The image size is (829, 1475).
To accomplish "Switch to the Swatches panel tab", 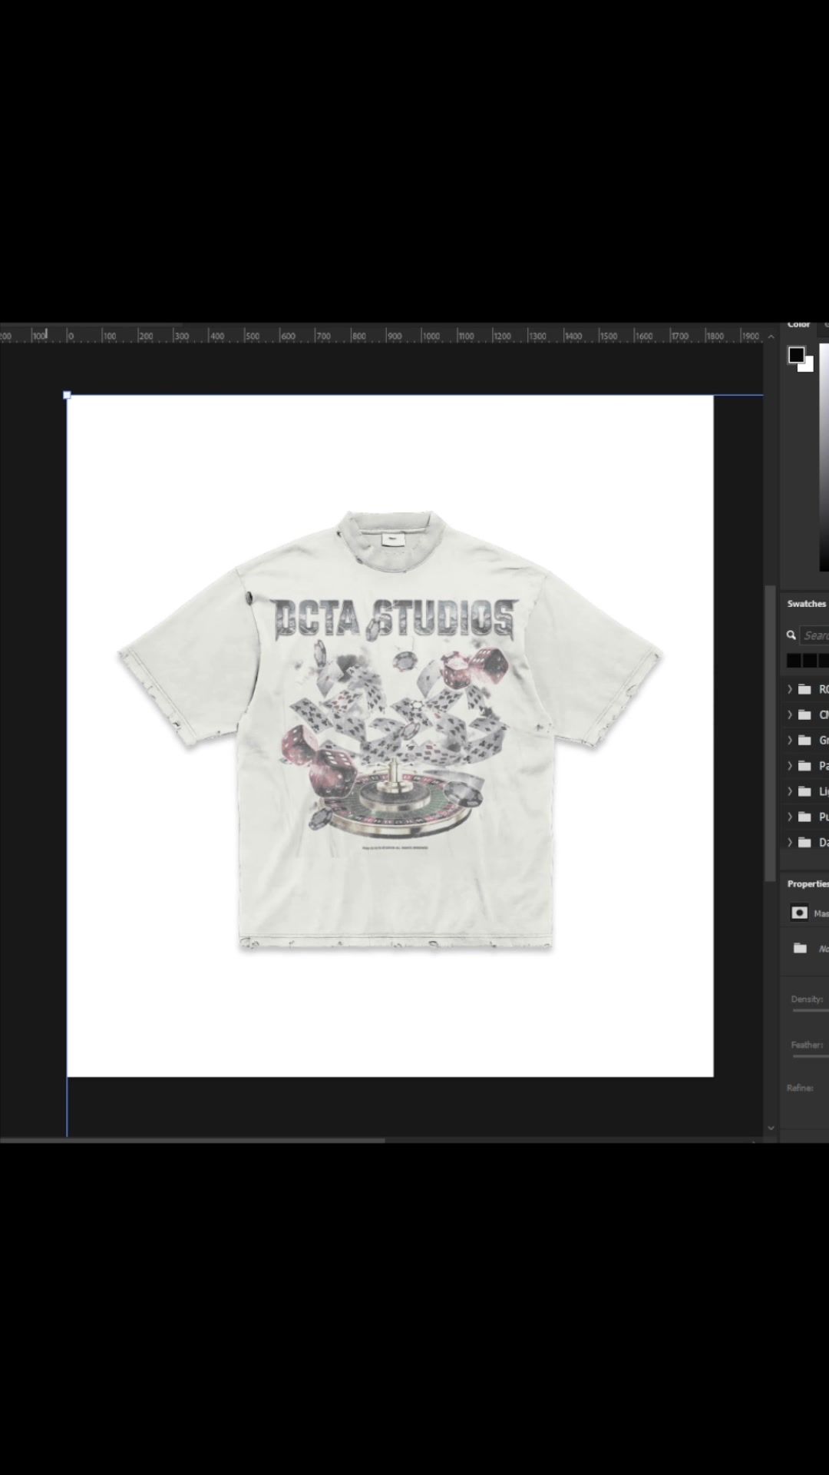I will [x=806, y=604].
